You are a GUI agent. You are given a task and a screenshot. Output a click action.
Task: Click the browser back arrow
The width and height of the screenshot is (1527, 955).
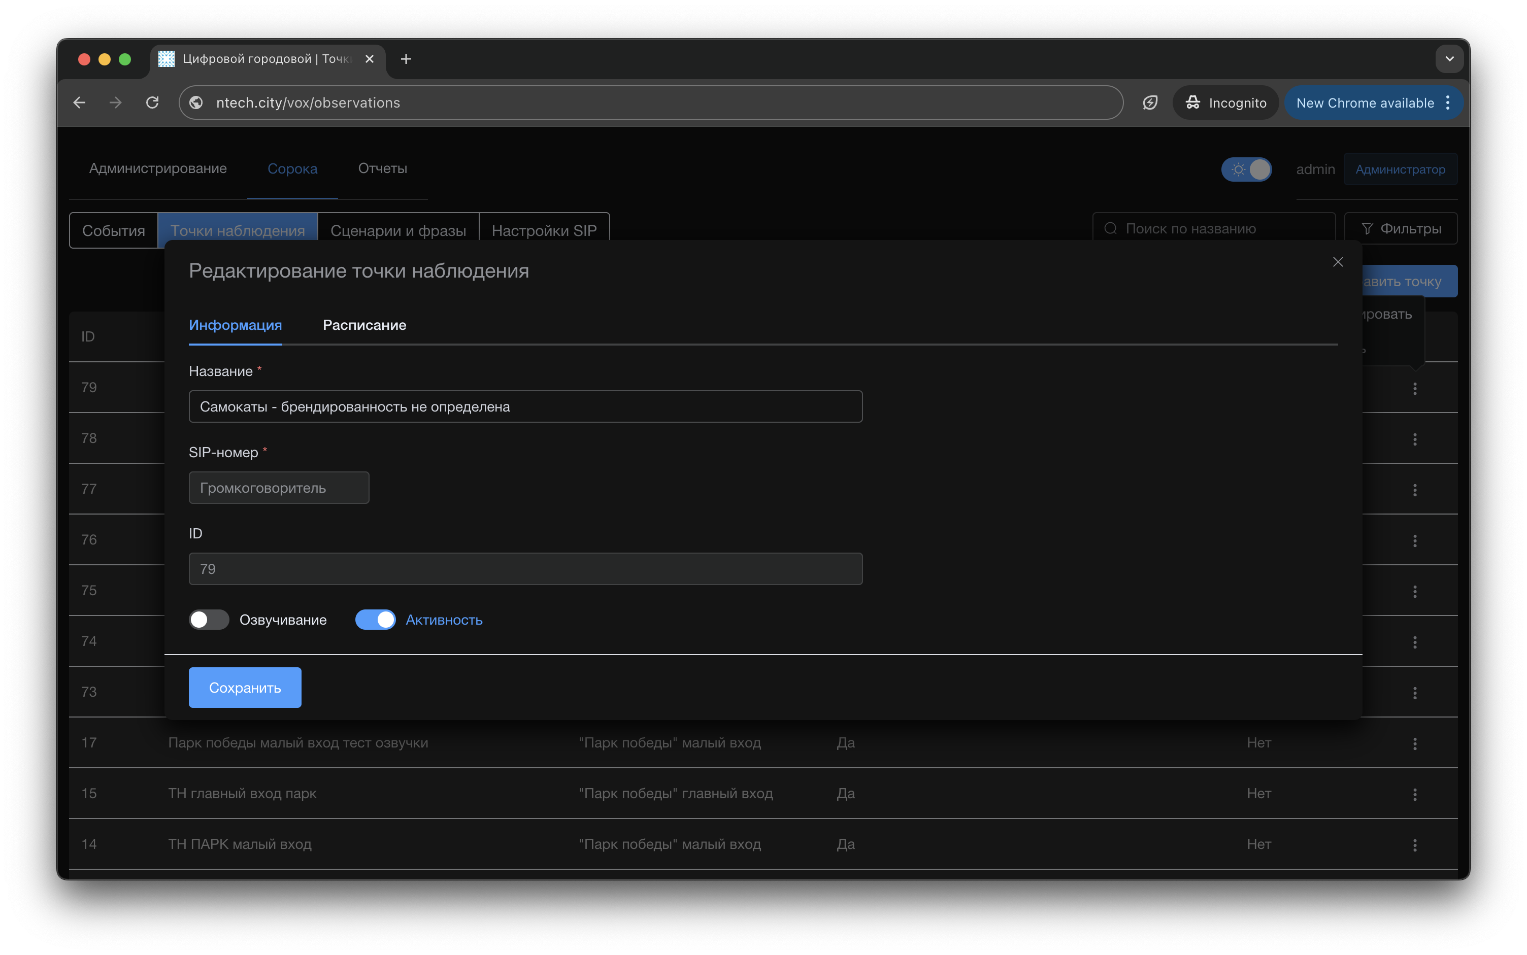point(80,103)
